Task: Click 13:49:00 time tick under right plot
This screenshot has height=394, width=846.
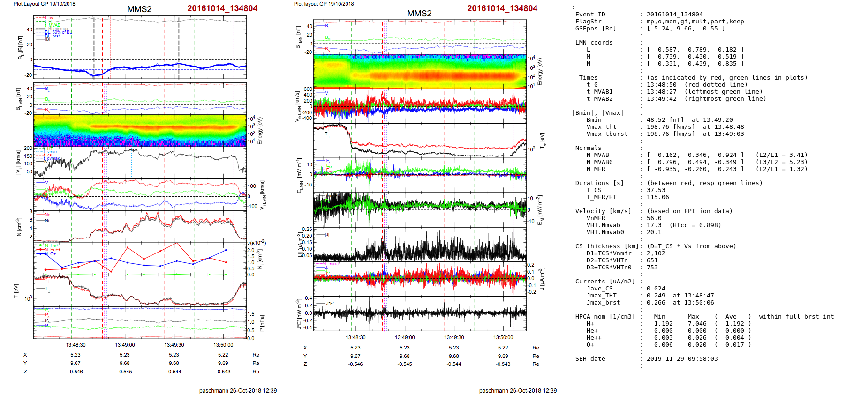Action: [x=405, y=337]
